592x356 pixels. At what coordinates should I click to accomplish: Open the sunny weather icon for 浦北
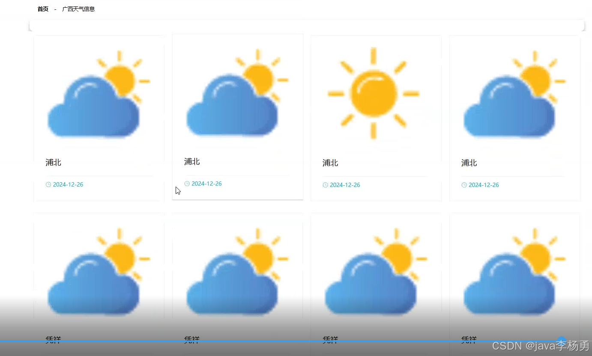pos(373,93)
